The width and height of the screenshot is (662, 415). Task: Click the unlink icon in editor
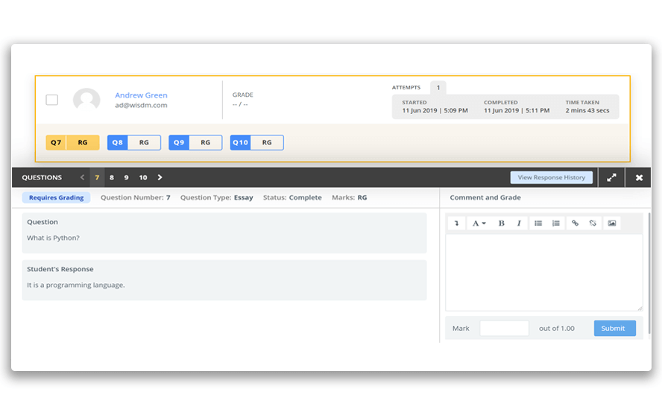pos(593,224)
